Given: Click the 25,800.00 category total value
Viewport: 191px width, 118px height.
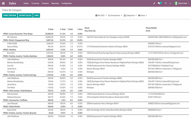Looking at the screenshot, I should [x=49, y=34].
